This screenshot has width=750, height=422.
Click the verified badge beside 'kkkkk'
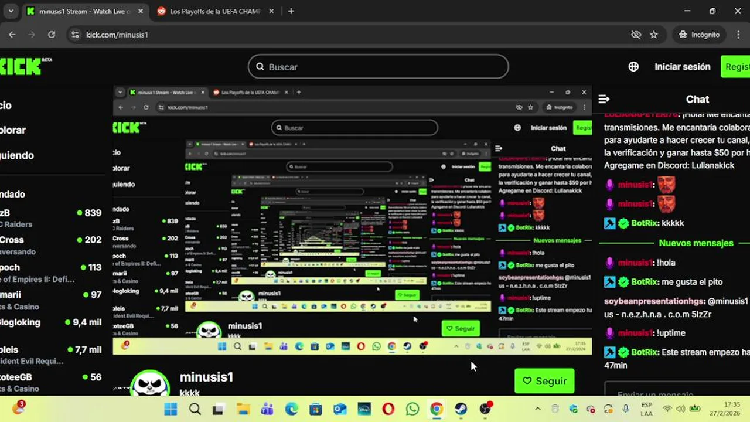pos(623,223)
